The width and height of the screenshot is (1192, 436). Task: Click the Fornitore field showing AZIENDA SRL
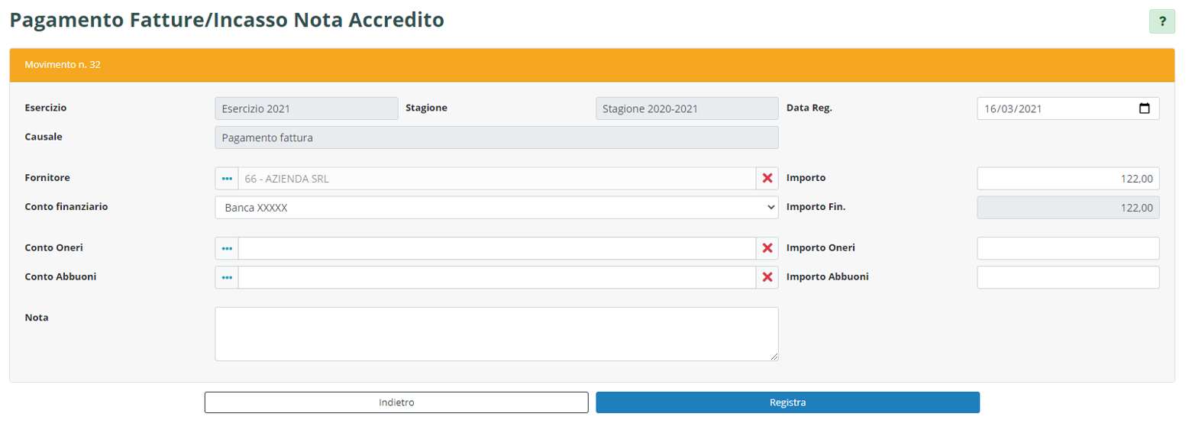pyautogui.click(x=496, y=179)
